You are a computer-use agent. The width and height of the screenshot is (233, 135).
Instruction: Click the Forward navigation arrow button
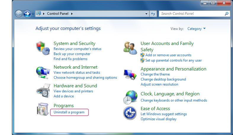pyautogui.click(x=27, y=14)
